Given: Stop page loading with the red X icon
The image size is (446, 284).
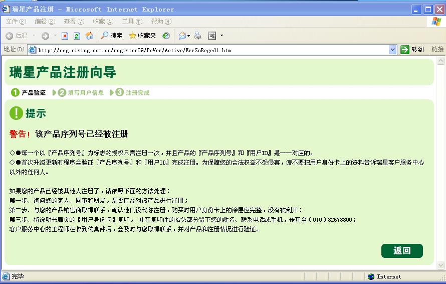Looking at the screenshot, I should pyautogui.click(x=65, y=36).
